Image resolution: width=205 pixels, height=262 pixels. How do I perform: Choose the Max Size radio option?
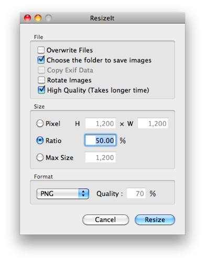[x=40, y=157]
